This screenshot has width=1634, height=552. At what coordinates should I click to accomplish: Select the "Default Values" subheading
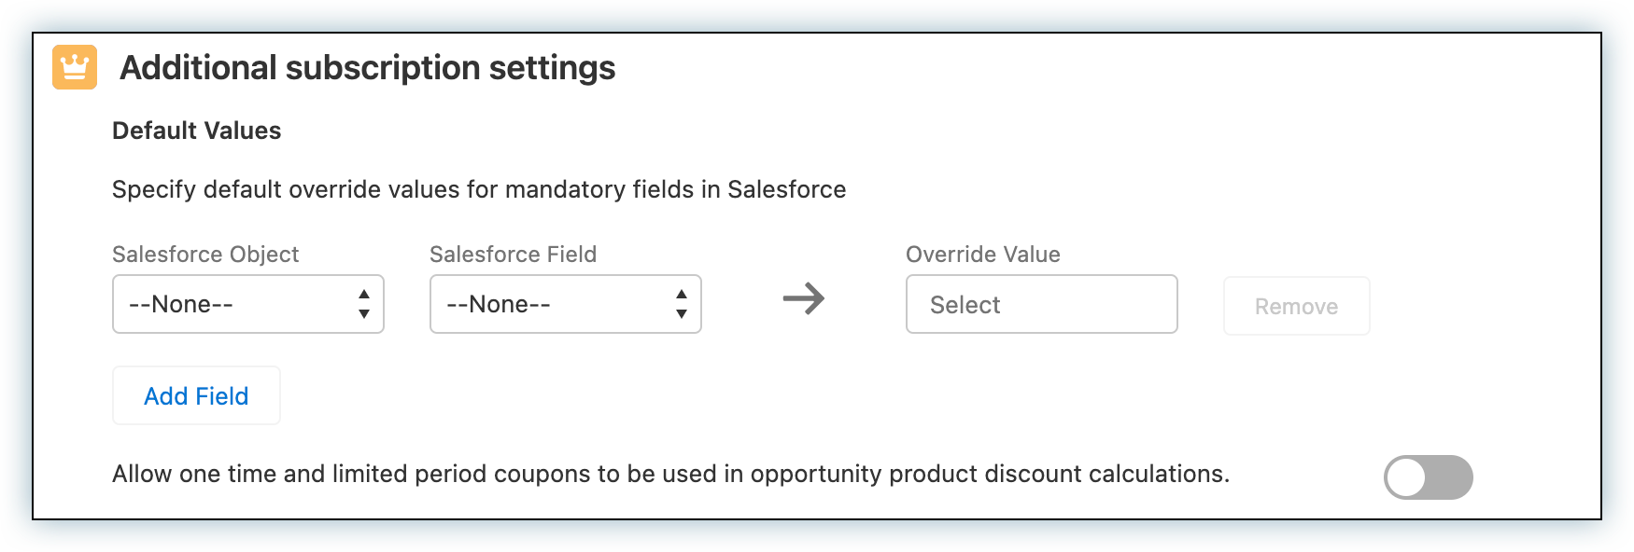click(196, 131)
